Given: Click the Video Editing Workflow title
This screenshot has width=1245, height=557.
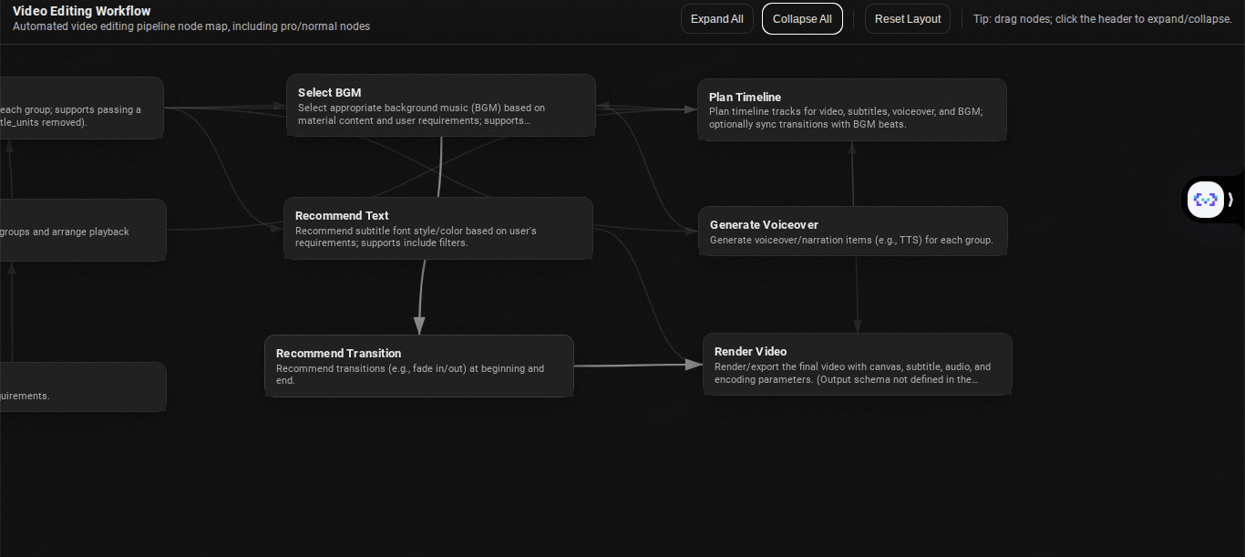Looking at the screenshot, I should [x=82, y=11].
